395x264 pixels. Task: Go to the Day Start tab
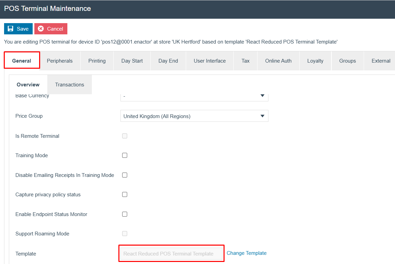coord(132,61)
